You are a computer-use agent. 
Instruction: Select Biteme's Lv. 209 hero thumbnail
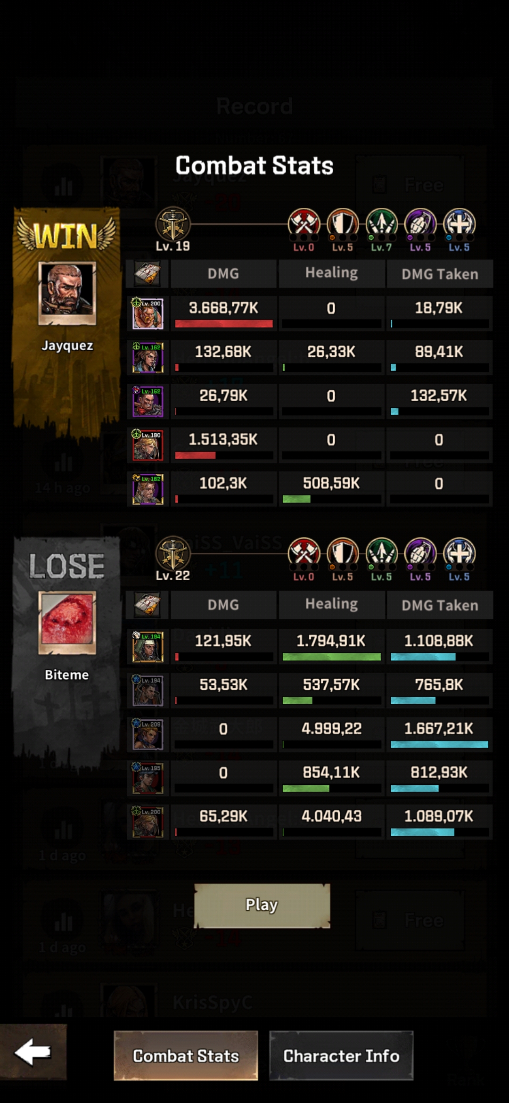click(148, 734)
